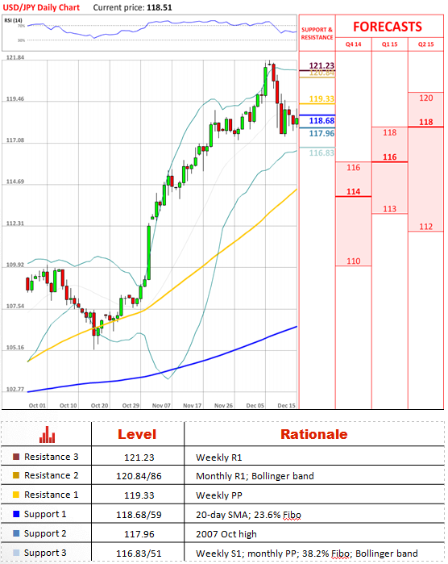Click the Nov 07 date on x-axis
The image size is (448, 564).
tap(161, 405)
